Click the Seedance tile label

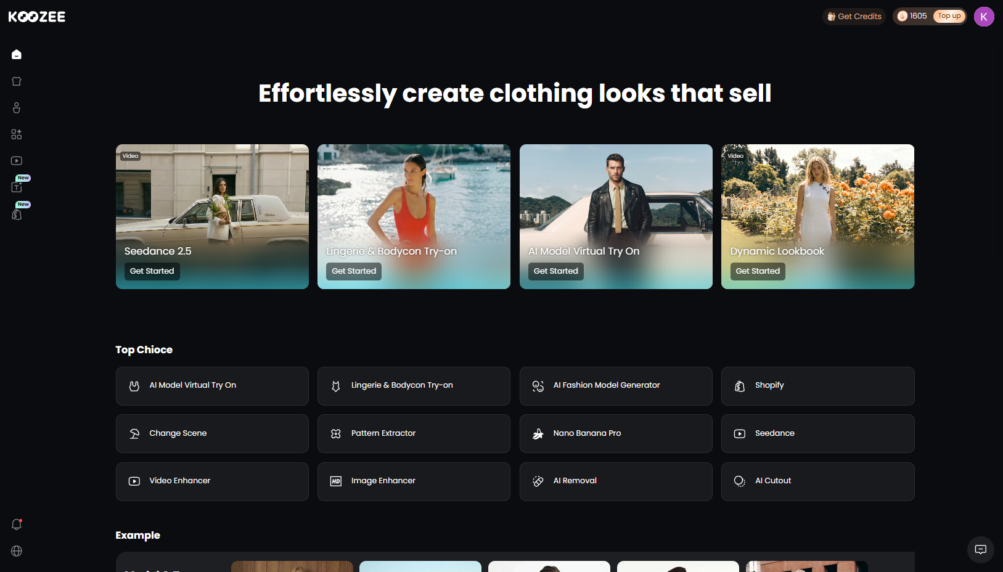point(775,433)
